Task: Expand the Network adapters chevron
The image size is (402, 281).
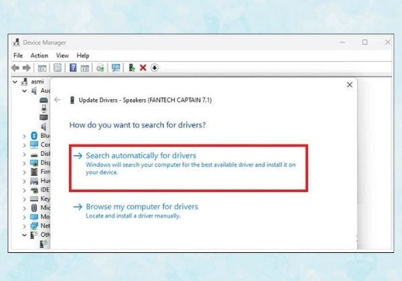Action: [x=24, y=227]
